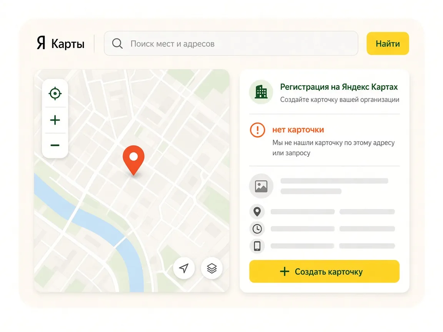Screen dimensions: 443x332
Task: Click the 'Регистрация на Яндекс Картах' heading
Action: [339, 87]
